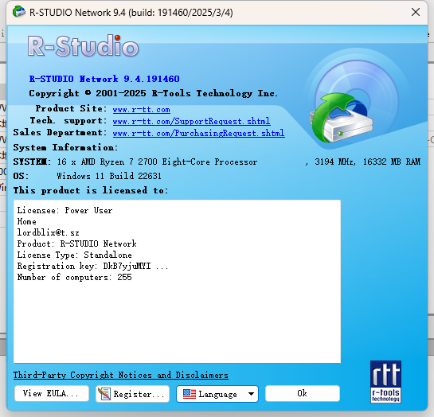Click the R-STUDIO Network 9.4.191460 version text

coord(104,79)
